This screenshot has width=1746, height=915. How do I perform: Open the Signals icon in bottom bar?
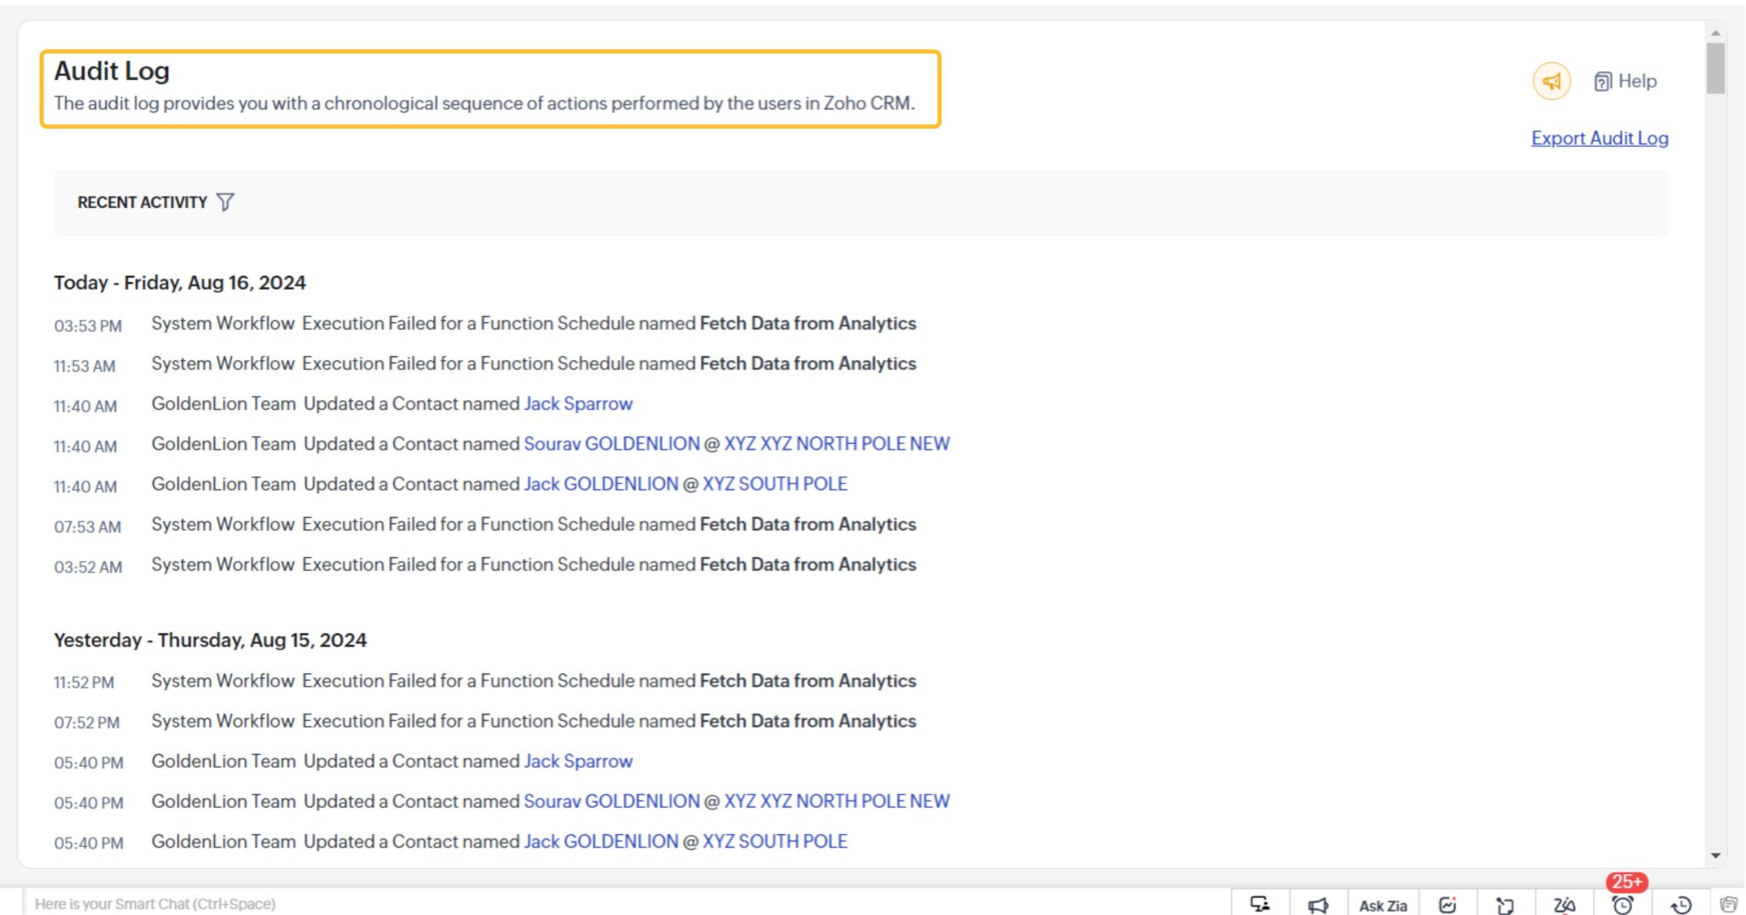tap(1506, 903)
